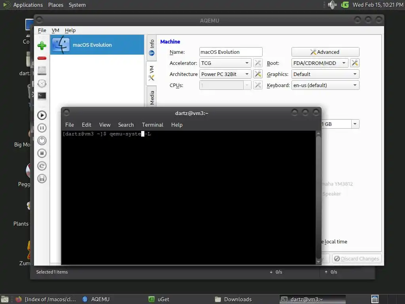Click the reset VM circular arrow icon
The width and height of the screenshot is (405, 304).
tap(42, 166)
